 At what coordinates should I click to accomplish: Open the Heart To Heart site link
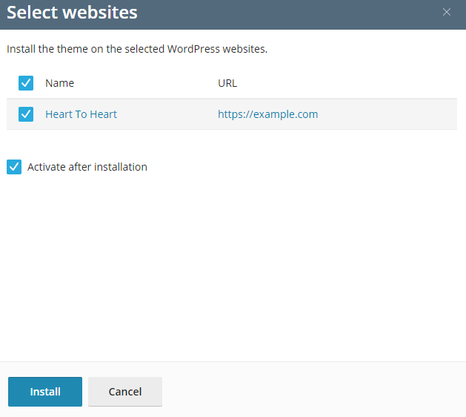coord(81,114)
